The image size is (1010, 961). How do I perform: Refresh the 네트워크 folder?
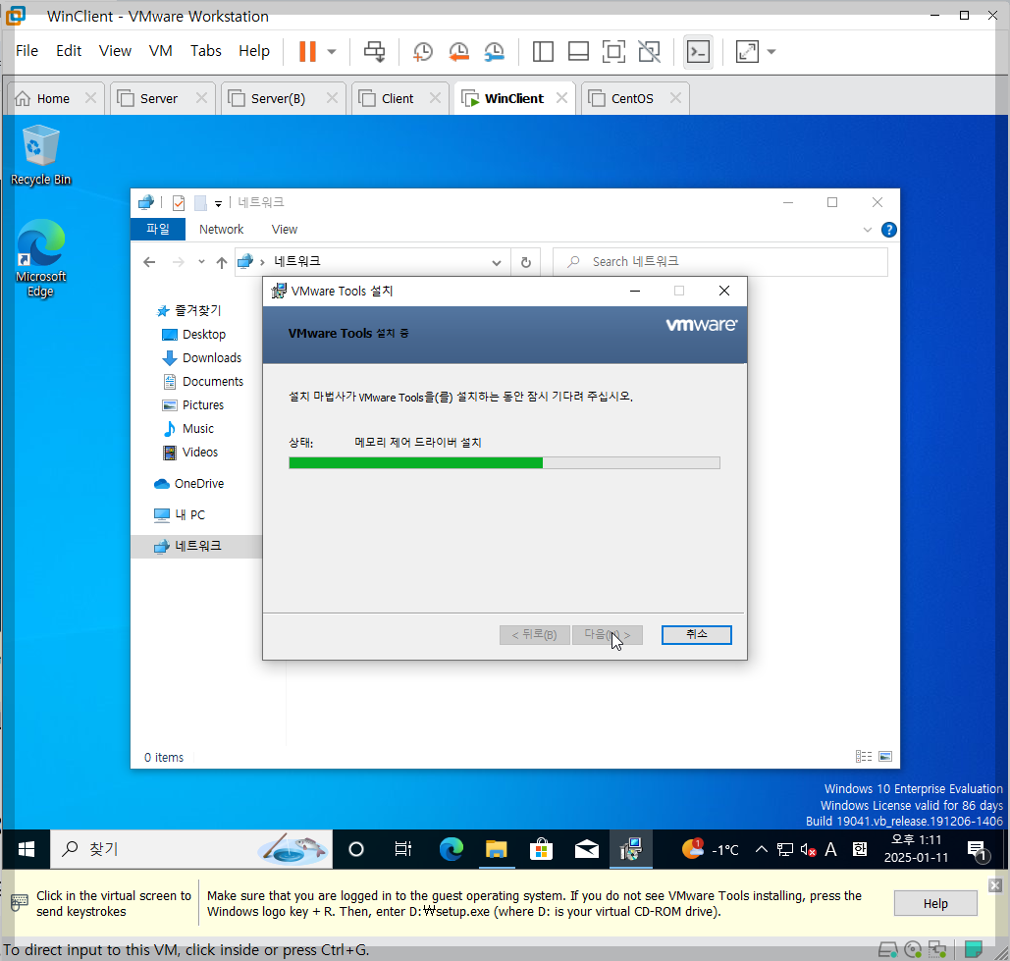click(x=526, y=262)
